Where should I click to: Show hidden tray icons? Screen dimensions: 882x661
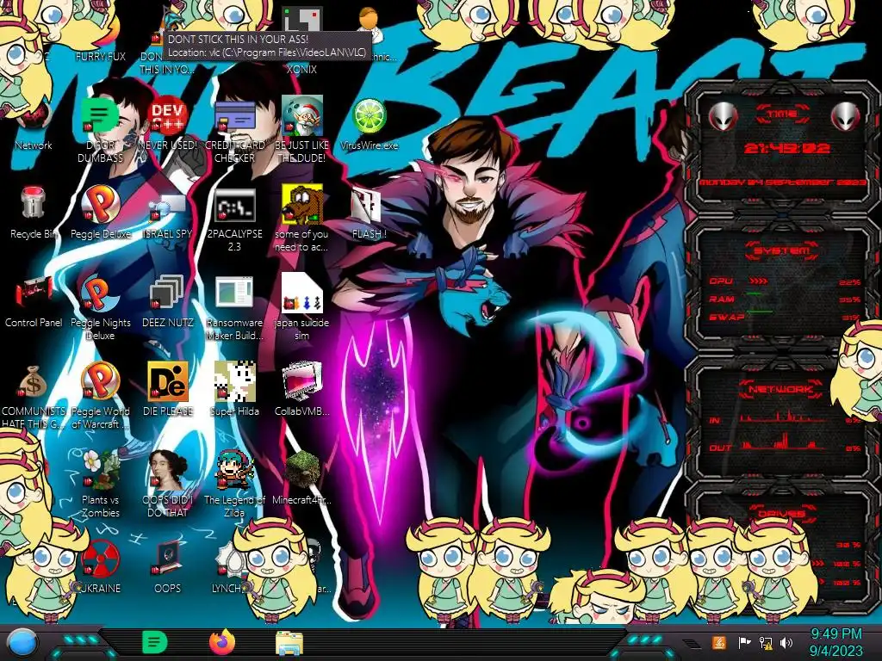692,644
